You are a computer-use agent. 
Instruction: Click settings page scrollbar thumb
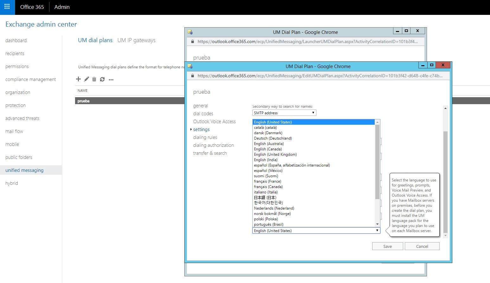(445, 182)
